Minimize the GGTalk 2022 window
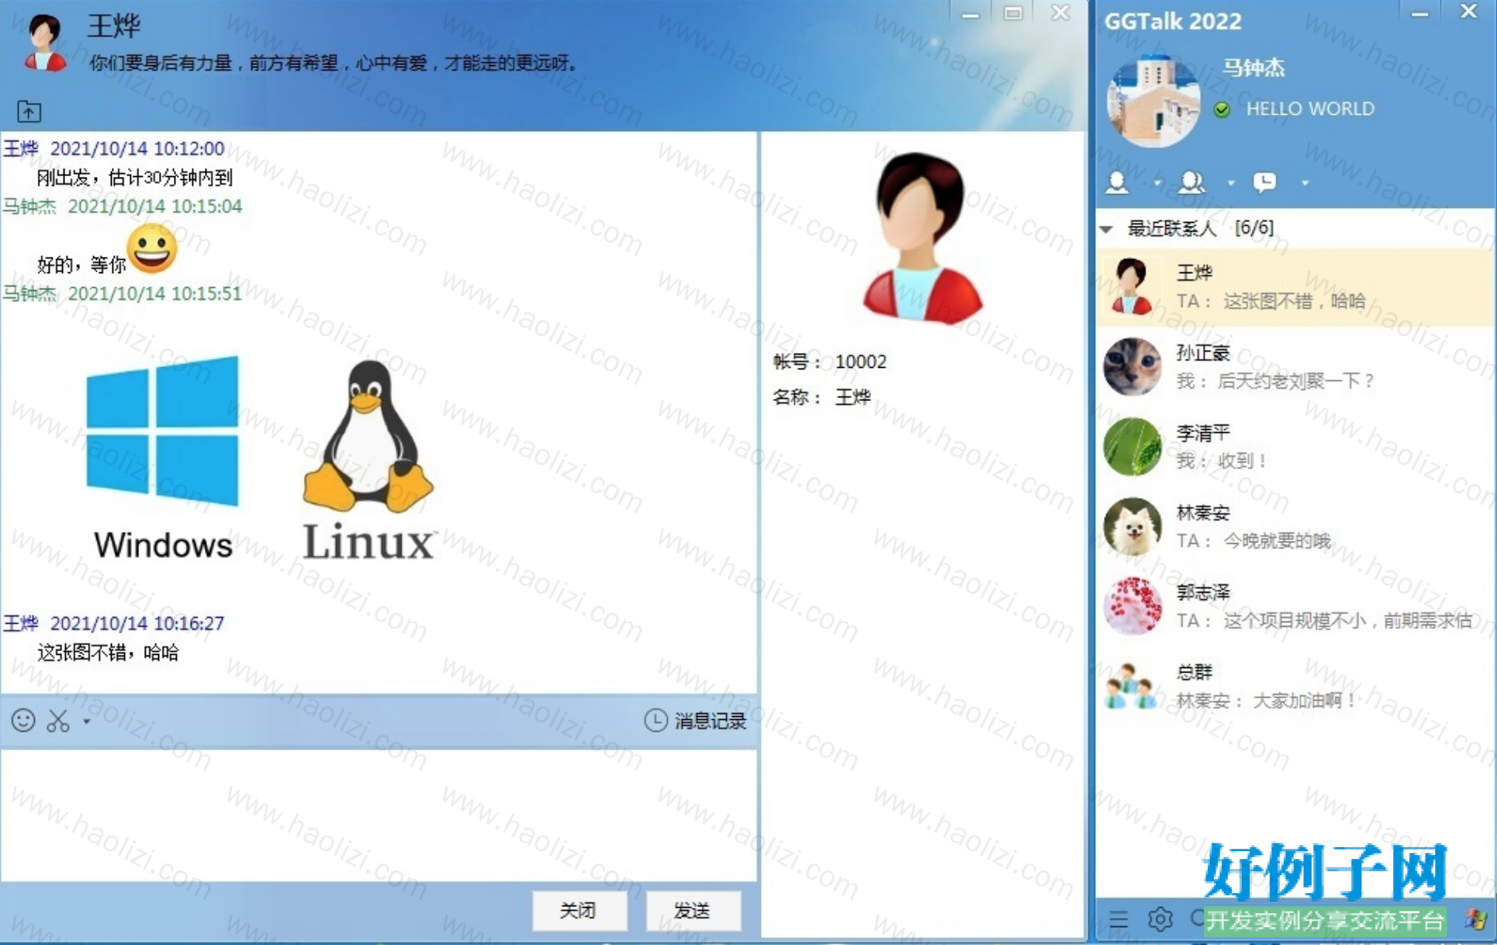 (1420, 14)
